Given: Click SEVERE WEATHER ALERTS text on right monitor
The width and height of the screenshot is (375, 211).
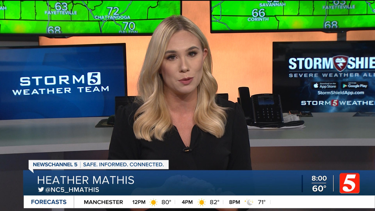Looking at the screenshot, I should pos(332,75).
